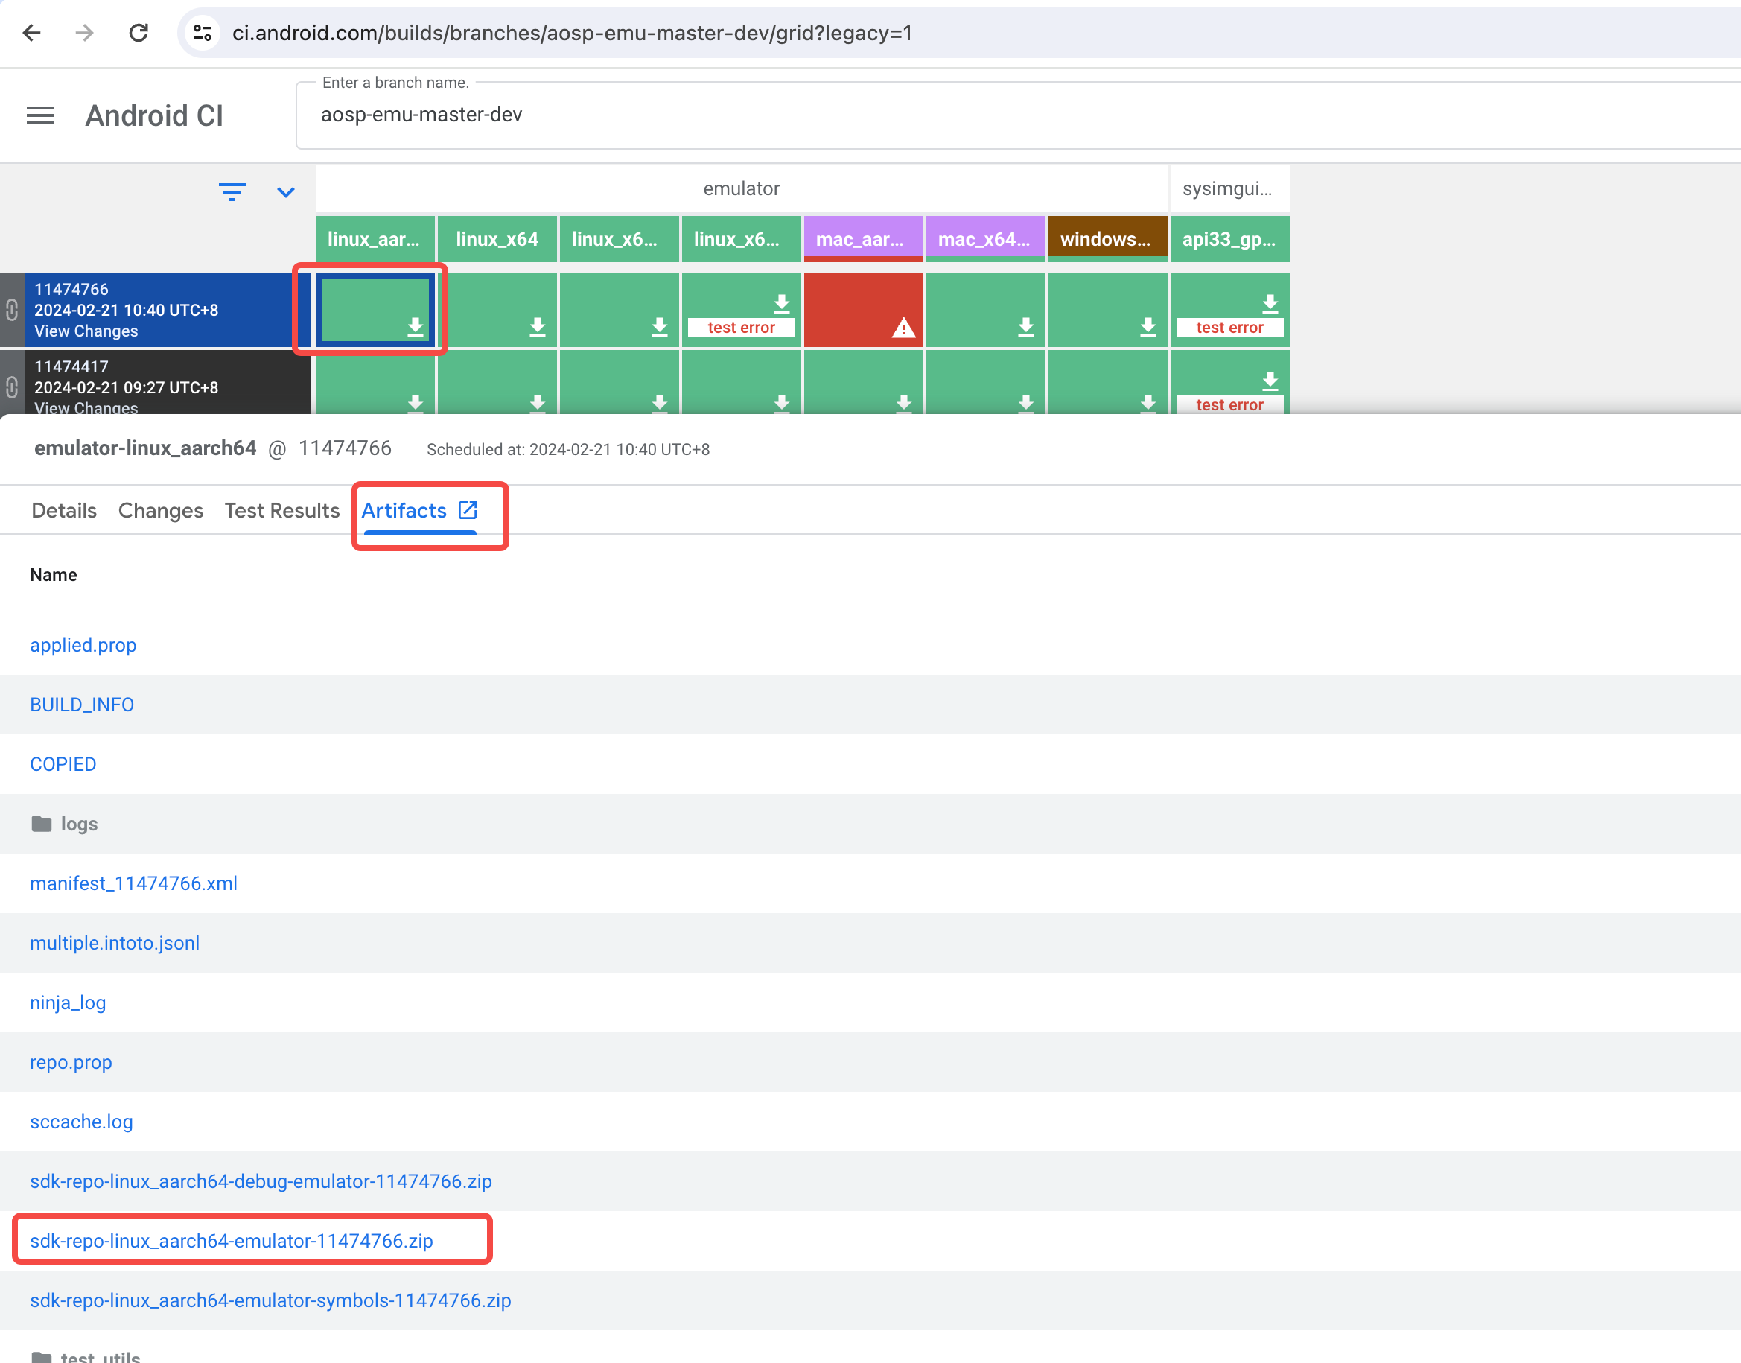Viewport: 1741px width, 1363px height.
Task: Download sdk-repo-linux_aarch64-emulator-11474766.zip
Action: pyautogui.click(x=232, y=1241)
